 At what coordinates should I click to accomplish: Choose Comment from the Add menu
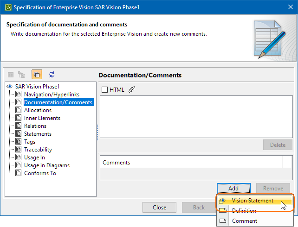tap(244, 221)
